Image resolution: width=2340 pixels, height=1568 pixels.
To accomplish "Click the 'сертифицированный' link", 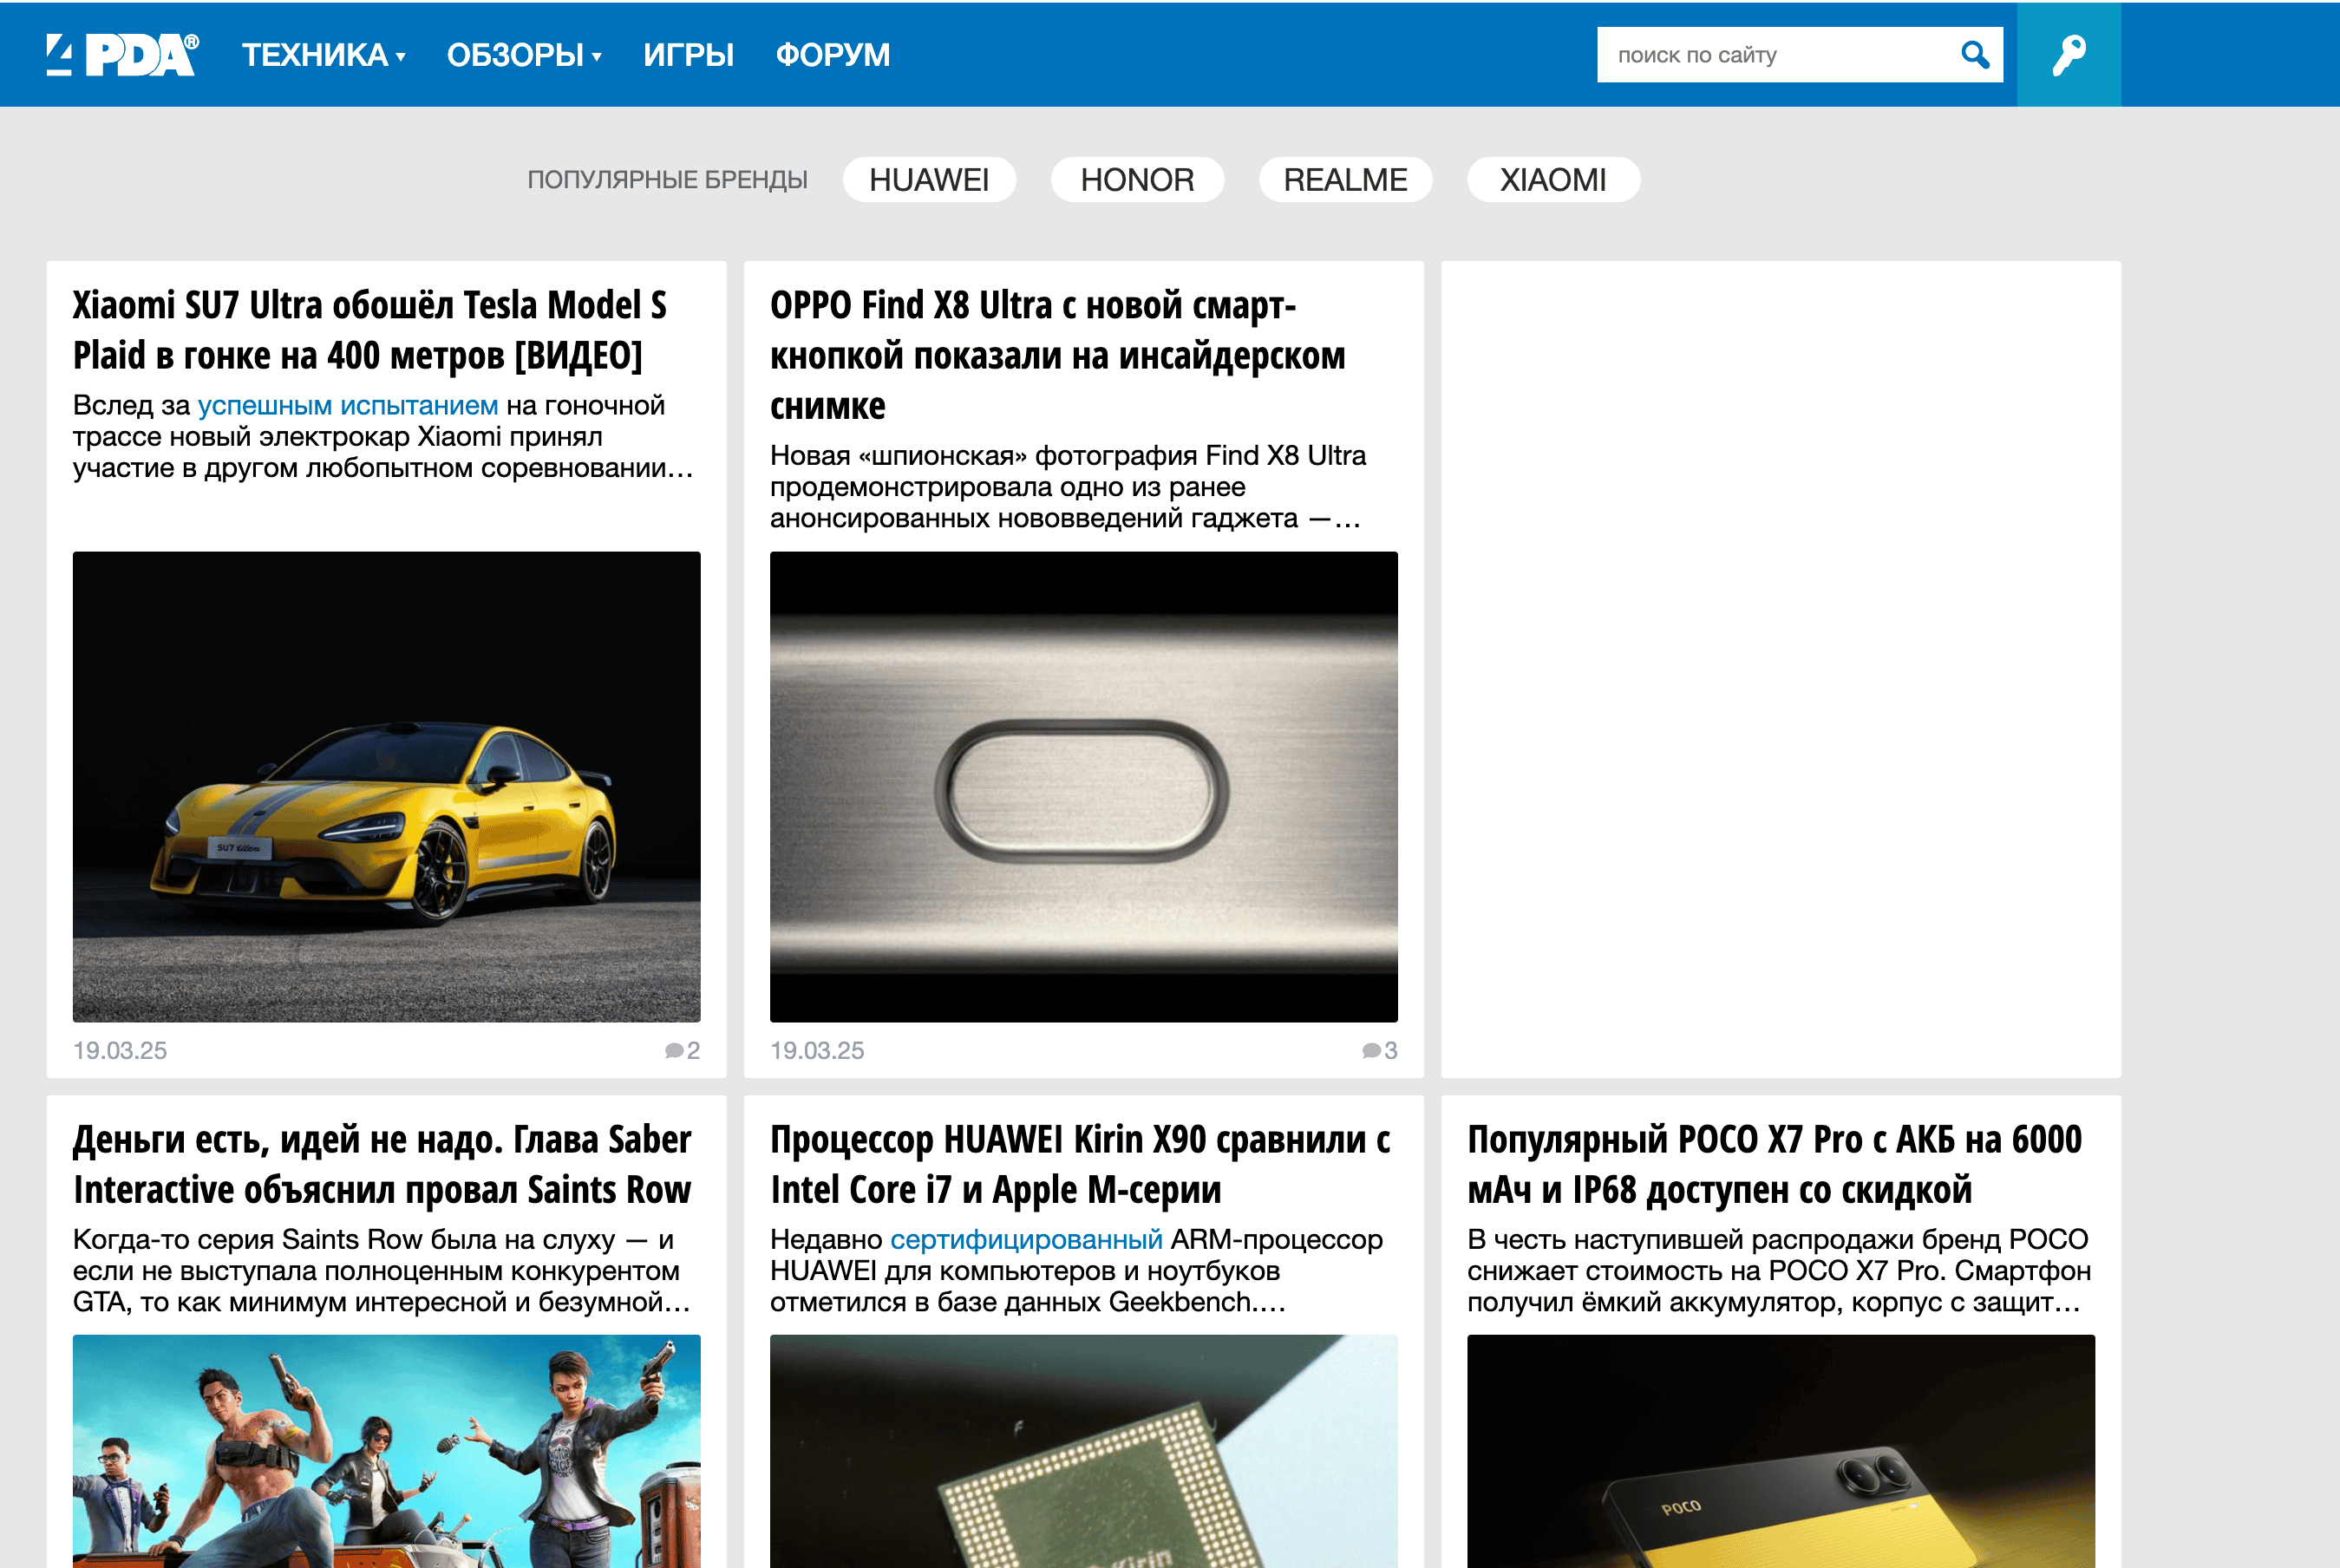I will click(x=1025, y=1239).
